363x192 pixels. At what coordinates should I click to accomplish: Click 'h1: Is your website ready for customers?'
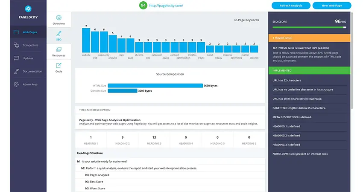pos(102,161)
